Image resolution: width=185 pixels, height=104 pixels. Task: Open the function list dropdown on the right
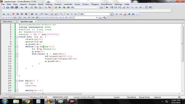(170, 11)
